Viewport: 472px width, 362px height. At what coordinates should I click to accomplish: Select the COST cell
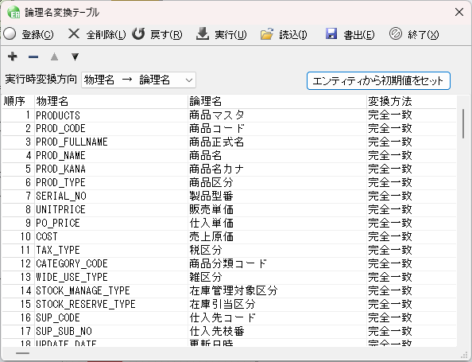110,237
